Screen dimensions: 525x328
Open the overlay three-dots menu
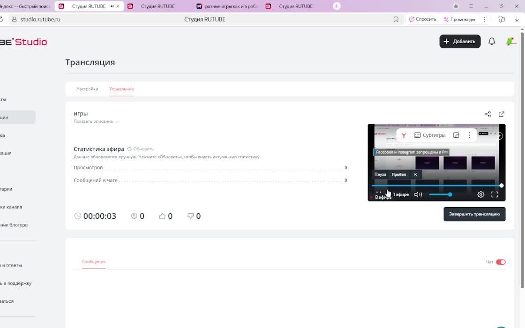(x=469, y=135)
